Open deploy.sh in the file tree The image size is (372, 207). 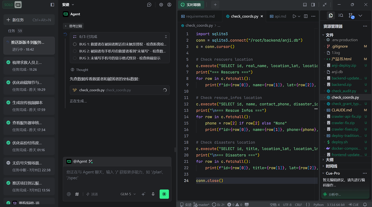345,142
